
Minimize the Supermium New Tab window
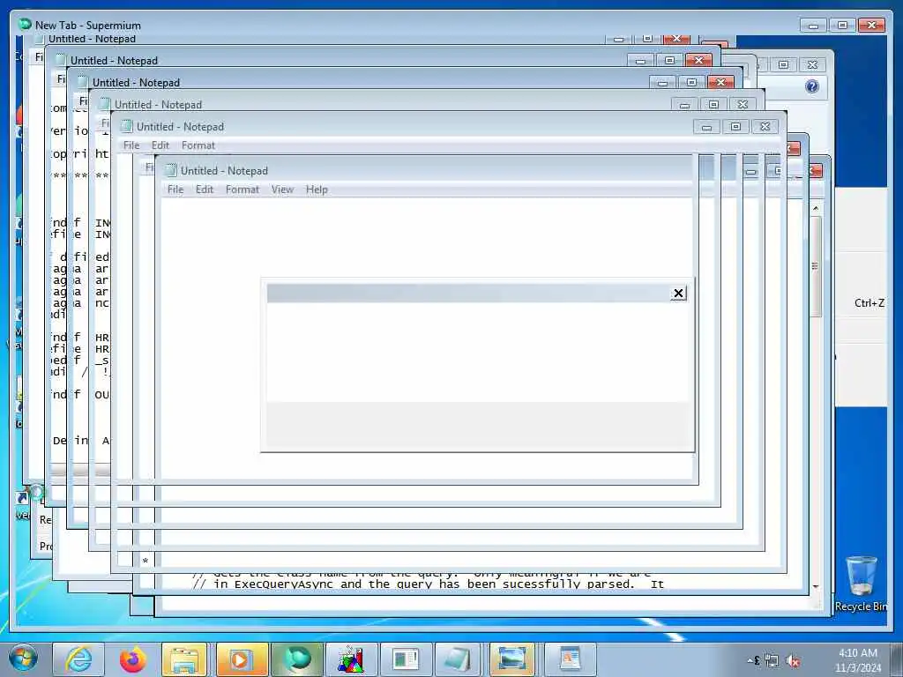pyautogui.click(x=814, y=26)
